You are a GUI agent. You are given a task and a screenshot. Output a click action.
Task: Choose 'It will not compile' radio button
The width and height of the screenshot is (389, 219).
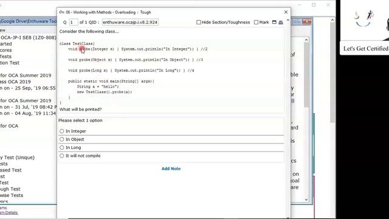pos(62,156)
